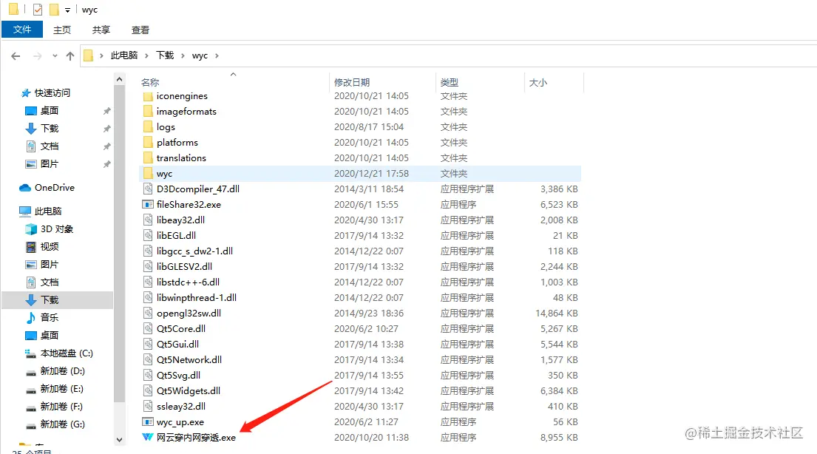Navigate up one level with the up arrow

pos(70,55)
